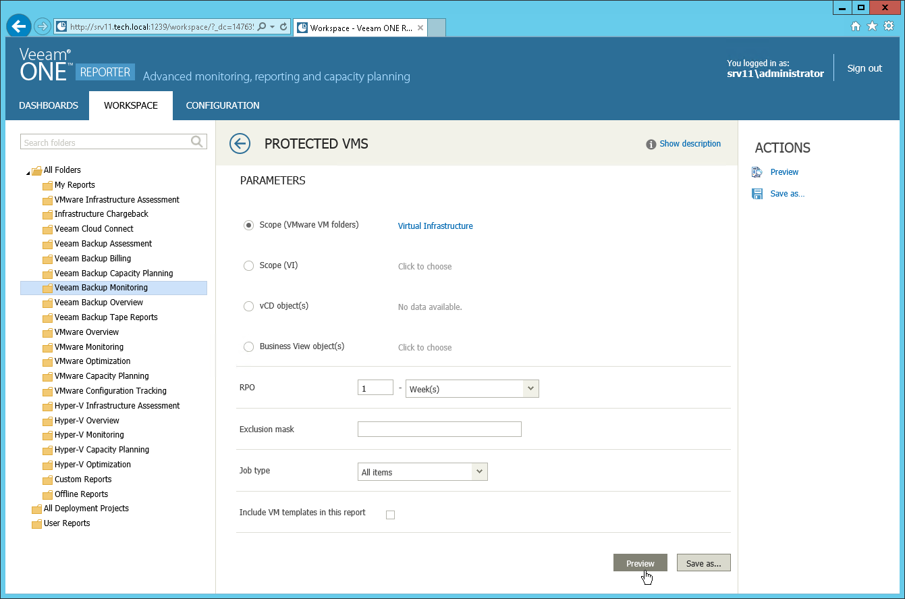Check Include VM templates in this report
905x599 pixels.
[x=390, y=515]
